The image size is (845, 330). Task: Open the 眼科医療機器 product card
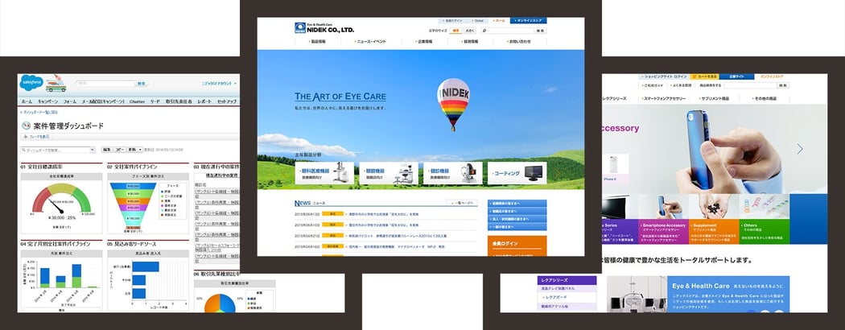(324, 173)
